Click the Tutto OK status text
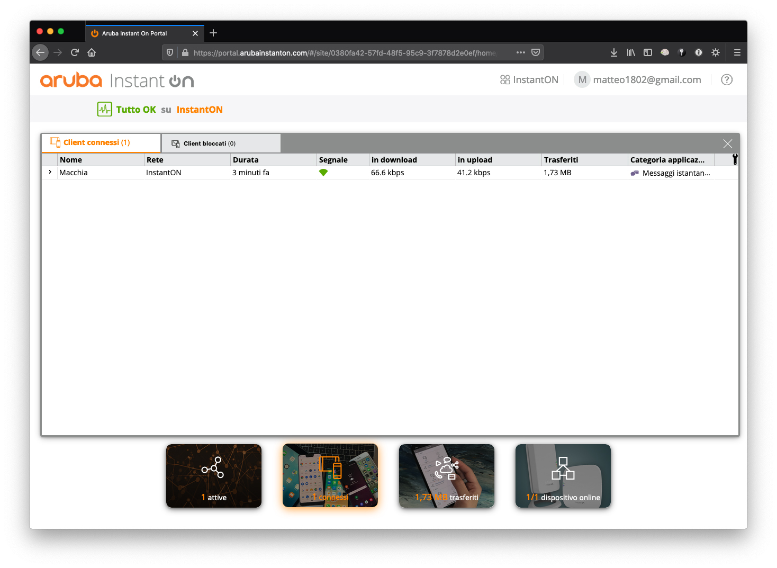The image size is (777, 568). tap(136, 110)
